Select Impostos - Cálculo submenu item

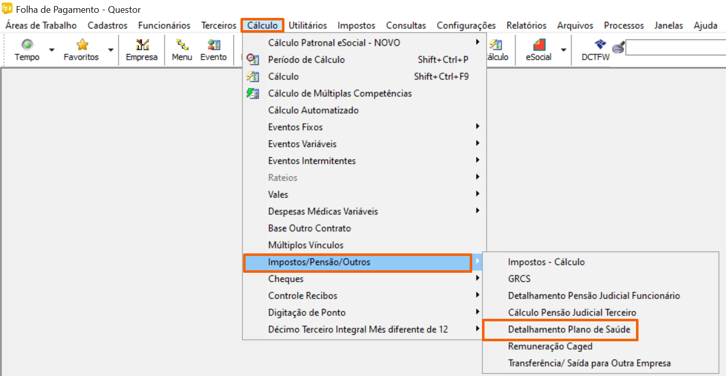click(546, 262)
